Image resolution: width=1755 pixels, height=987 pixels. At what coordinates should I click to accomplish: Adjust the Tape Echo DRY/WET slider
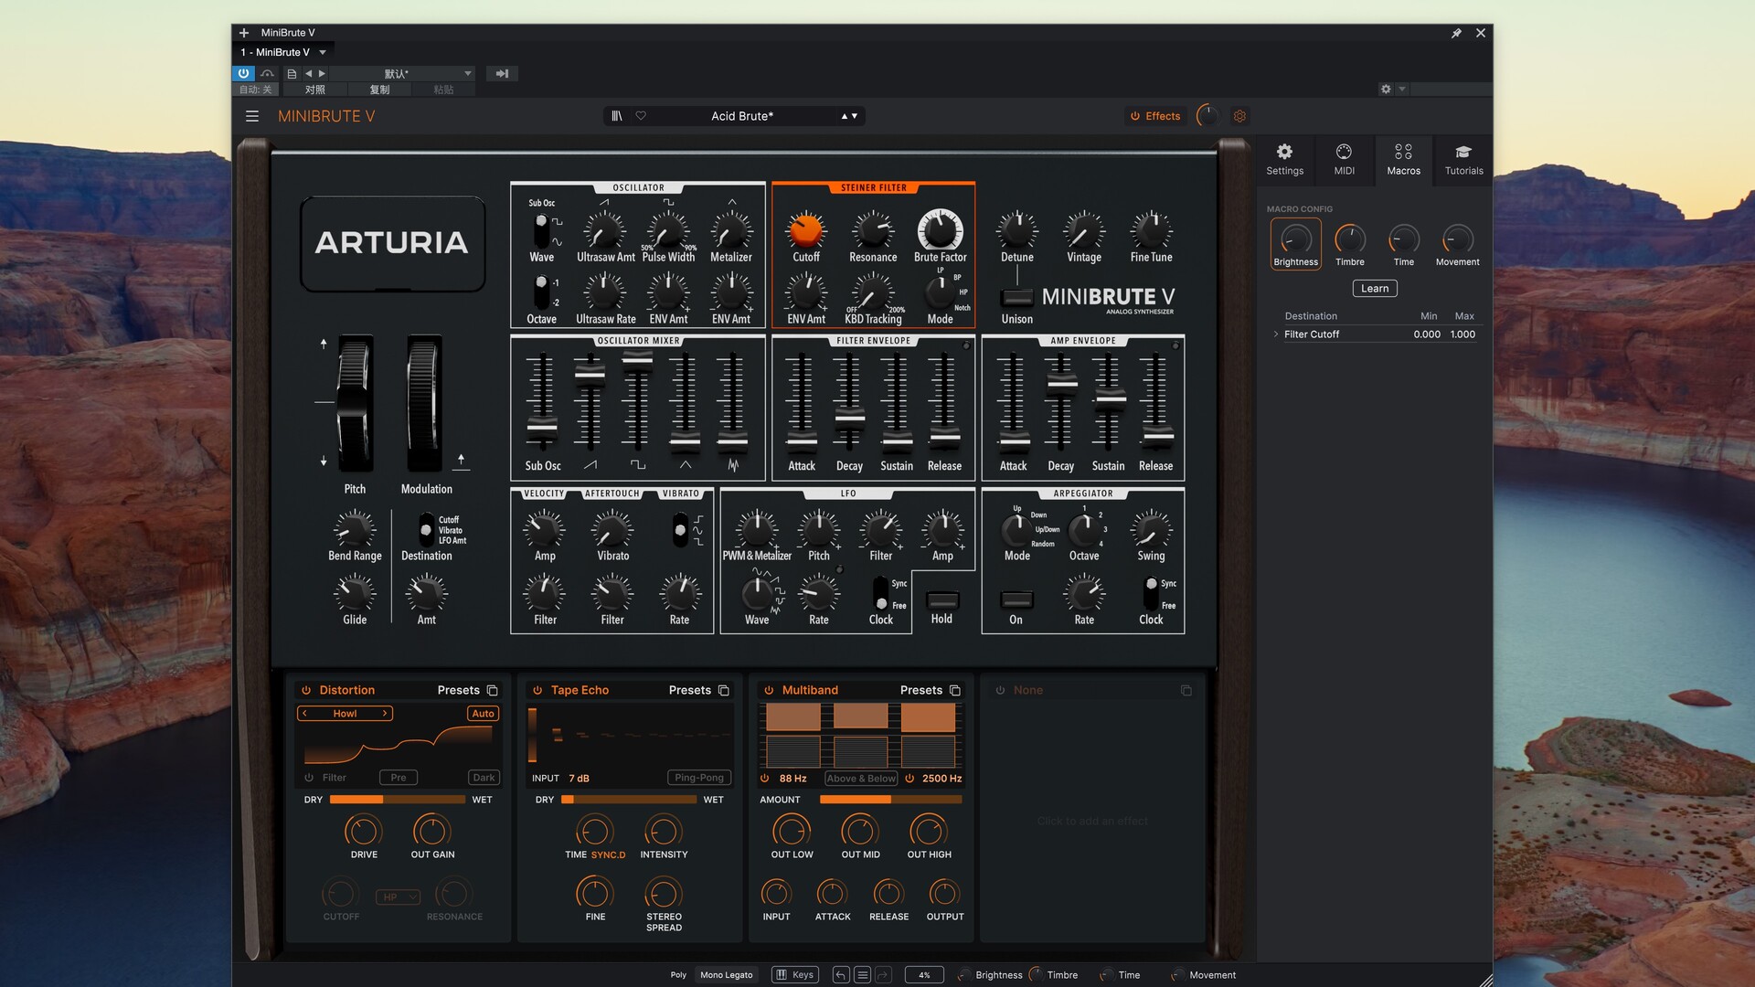(x=628, y=800)
